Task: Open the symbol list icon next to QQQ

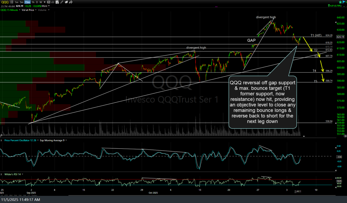Action: [11, 2]
